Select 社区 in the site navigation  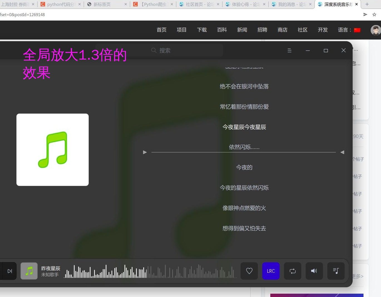(302, 30)
